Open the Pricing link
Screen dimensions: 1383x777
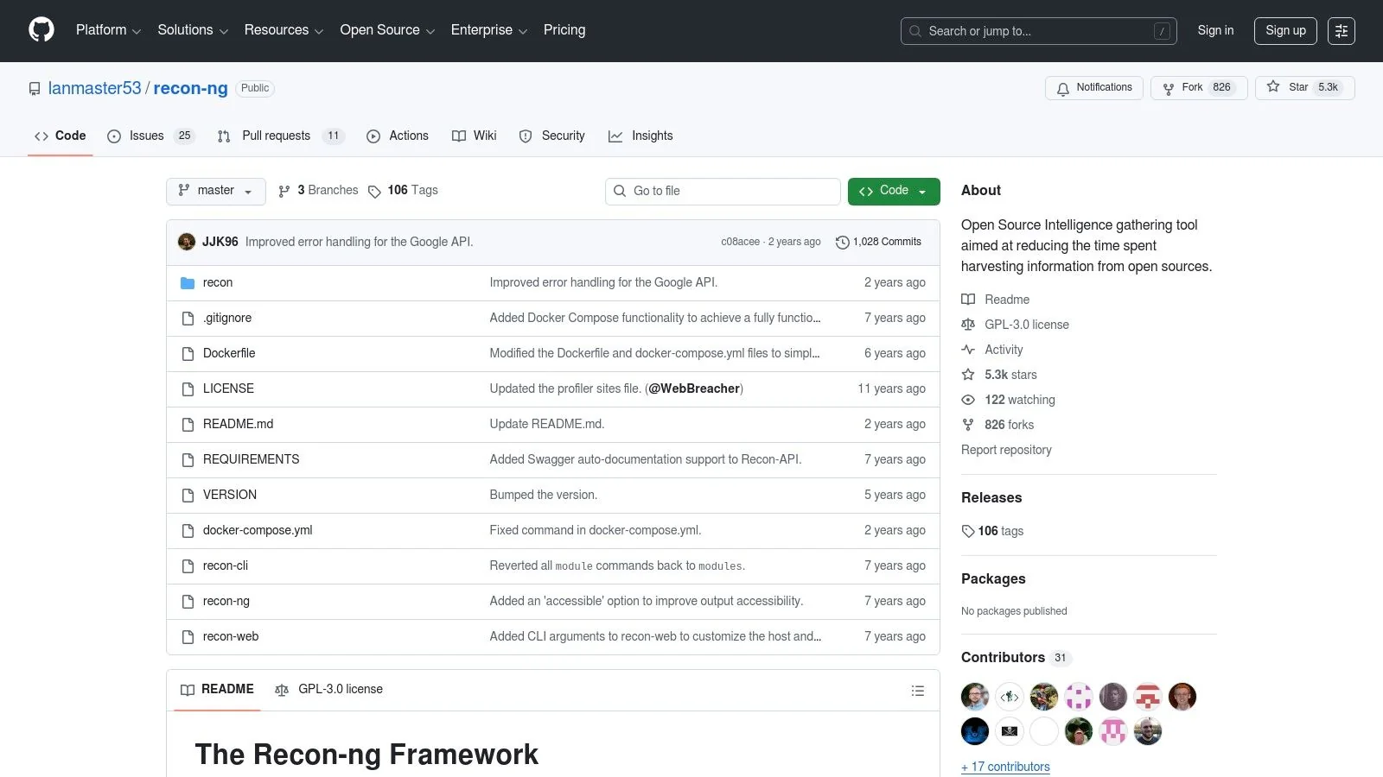564,30
